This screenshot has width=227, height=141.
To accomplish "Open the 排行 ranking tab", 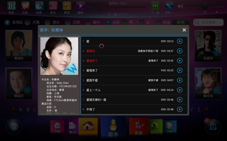I will click(155, 127).
